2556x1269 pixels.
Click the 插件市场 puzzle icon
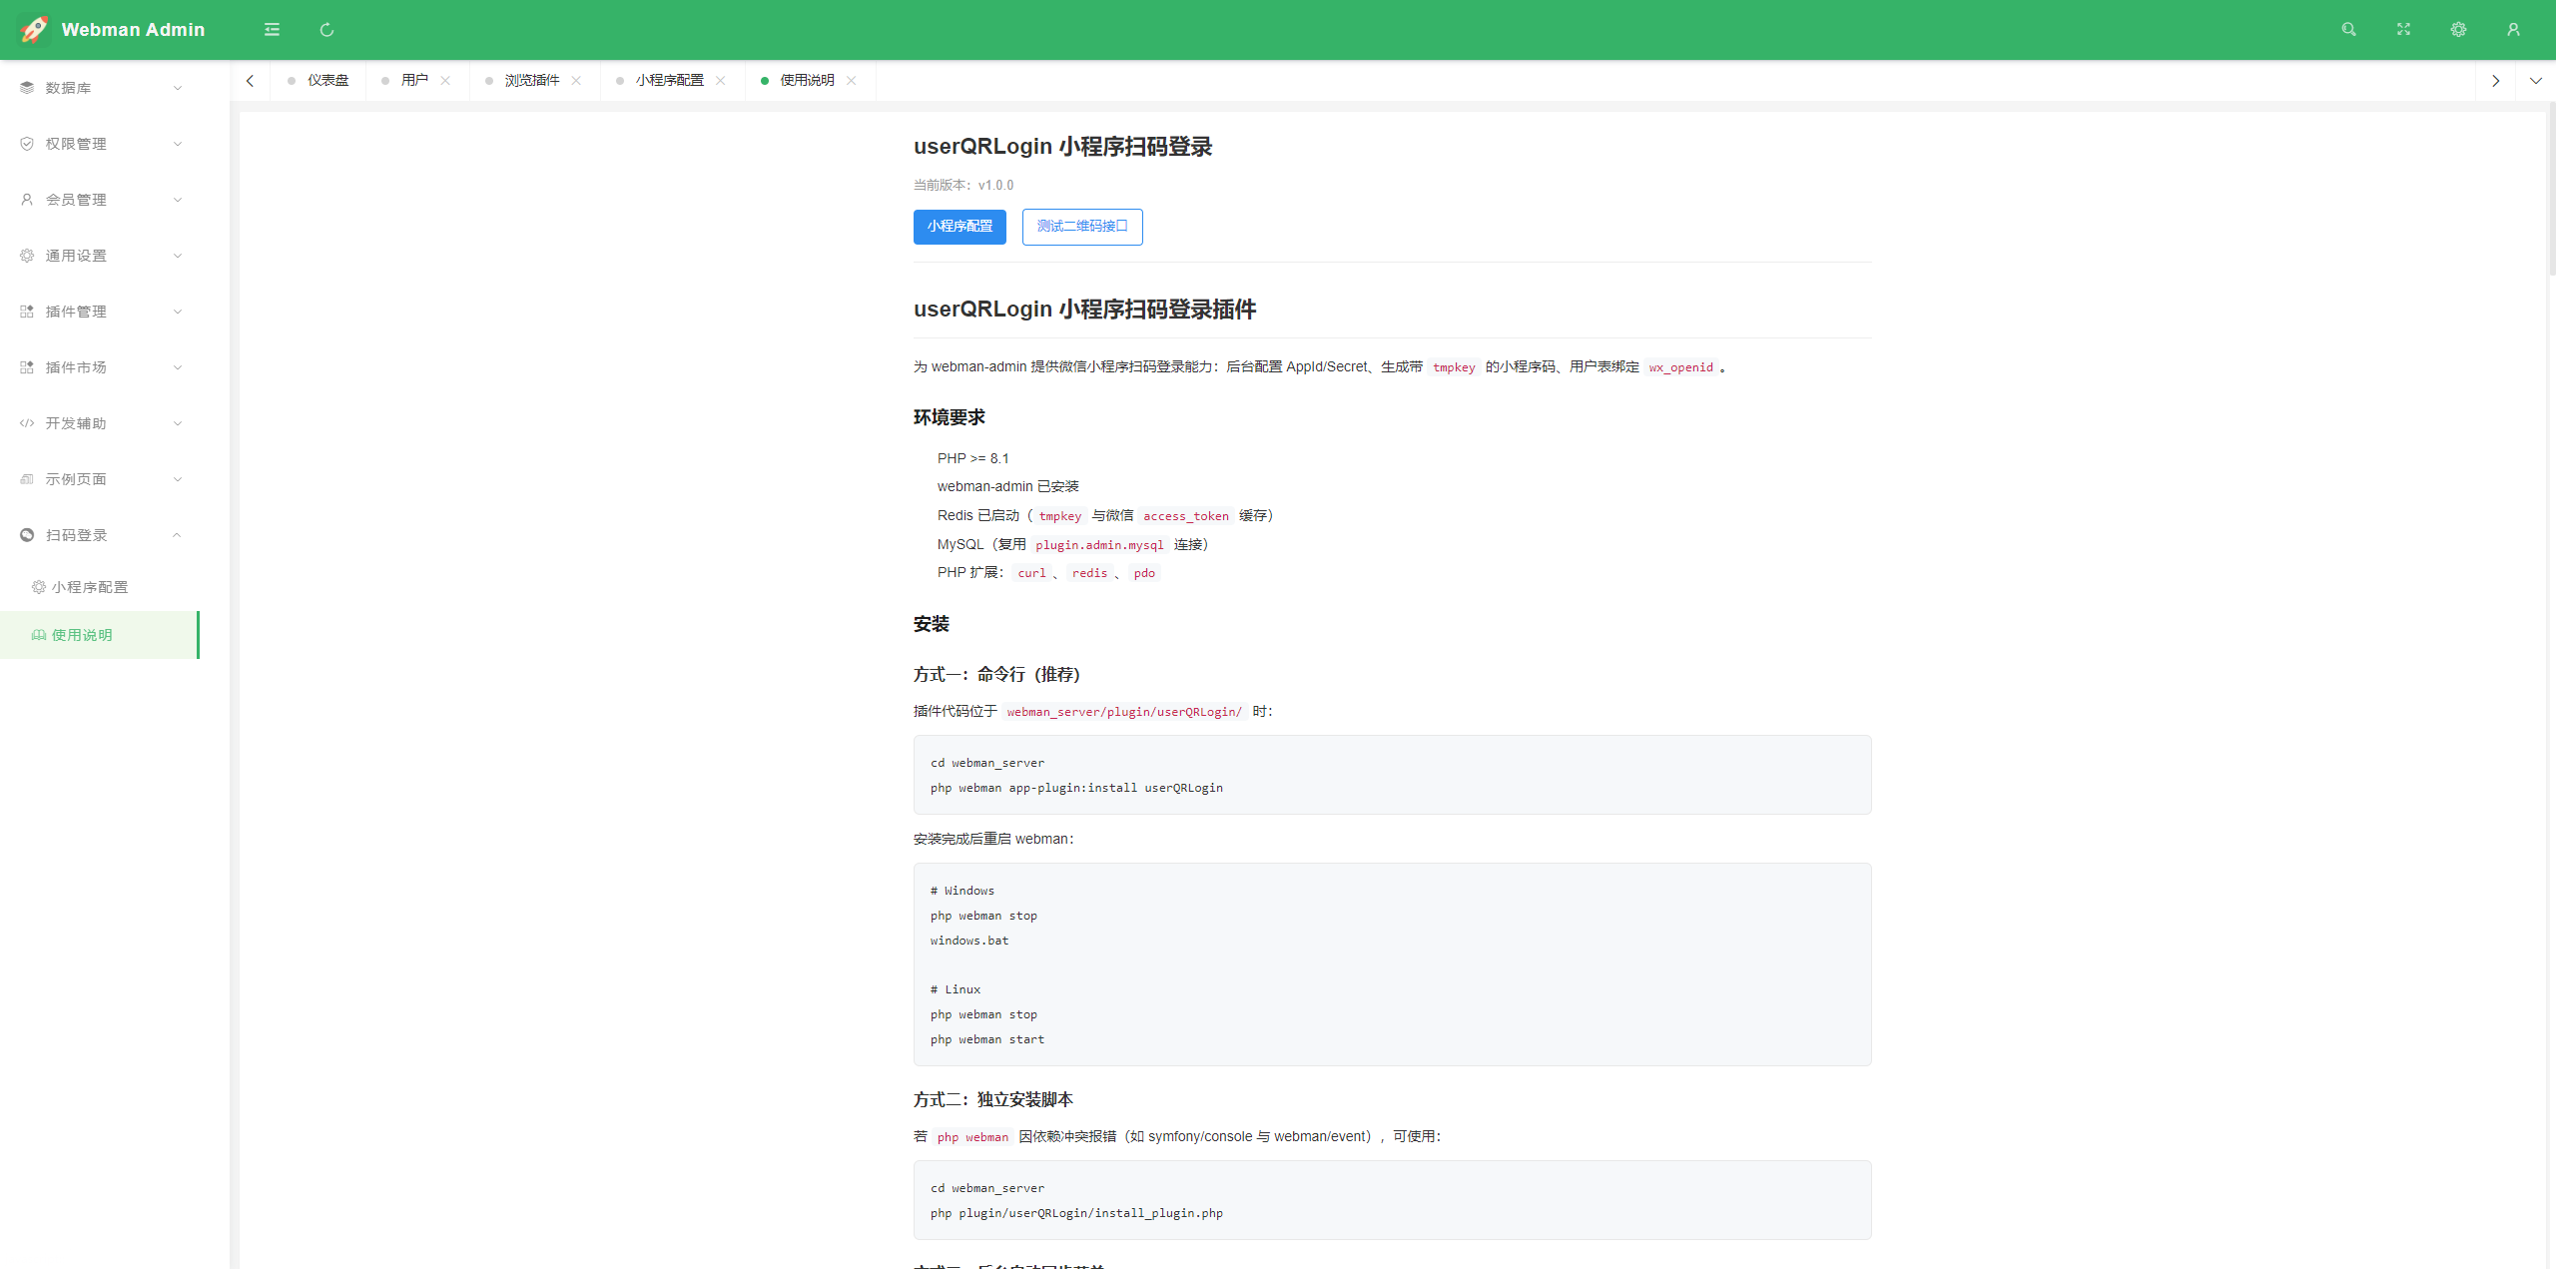(27, 367)
